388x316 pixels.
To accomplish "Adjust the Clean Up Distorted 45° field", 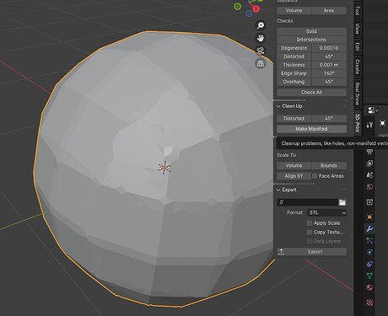I will click(x=329, y=119).
